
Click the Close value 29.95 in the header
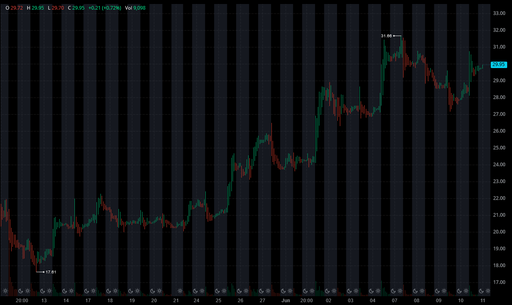pos(79,8)
